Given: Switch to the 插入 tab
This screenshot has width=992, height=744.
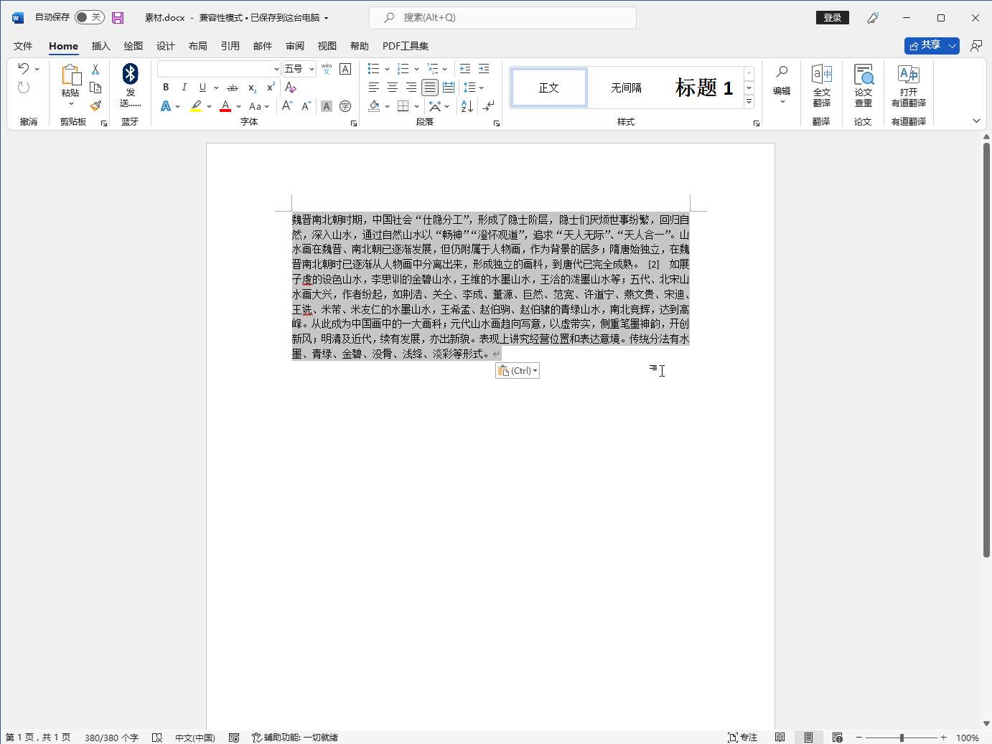Looking at the screenshot, I should click(x=101, y=46).
